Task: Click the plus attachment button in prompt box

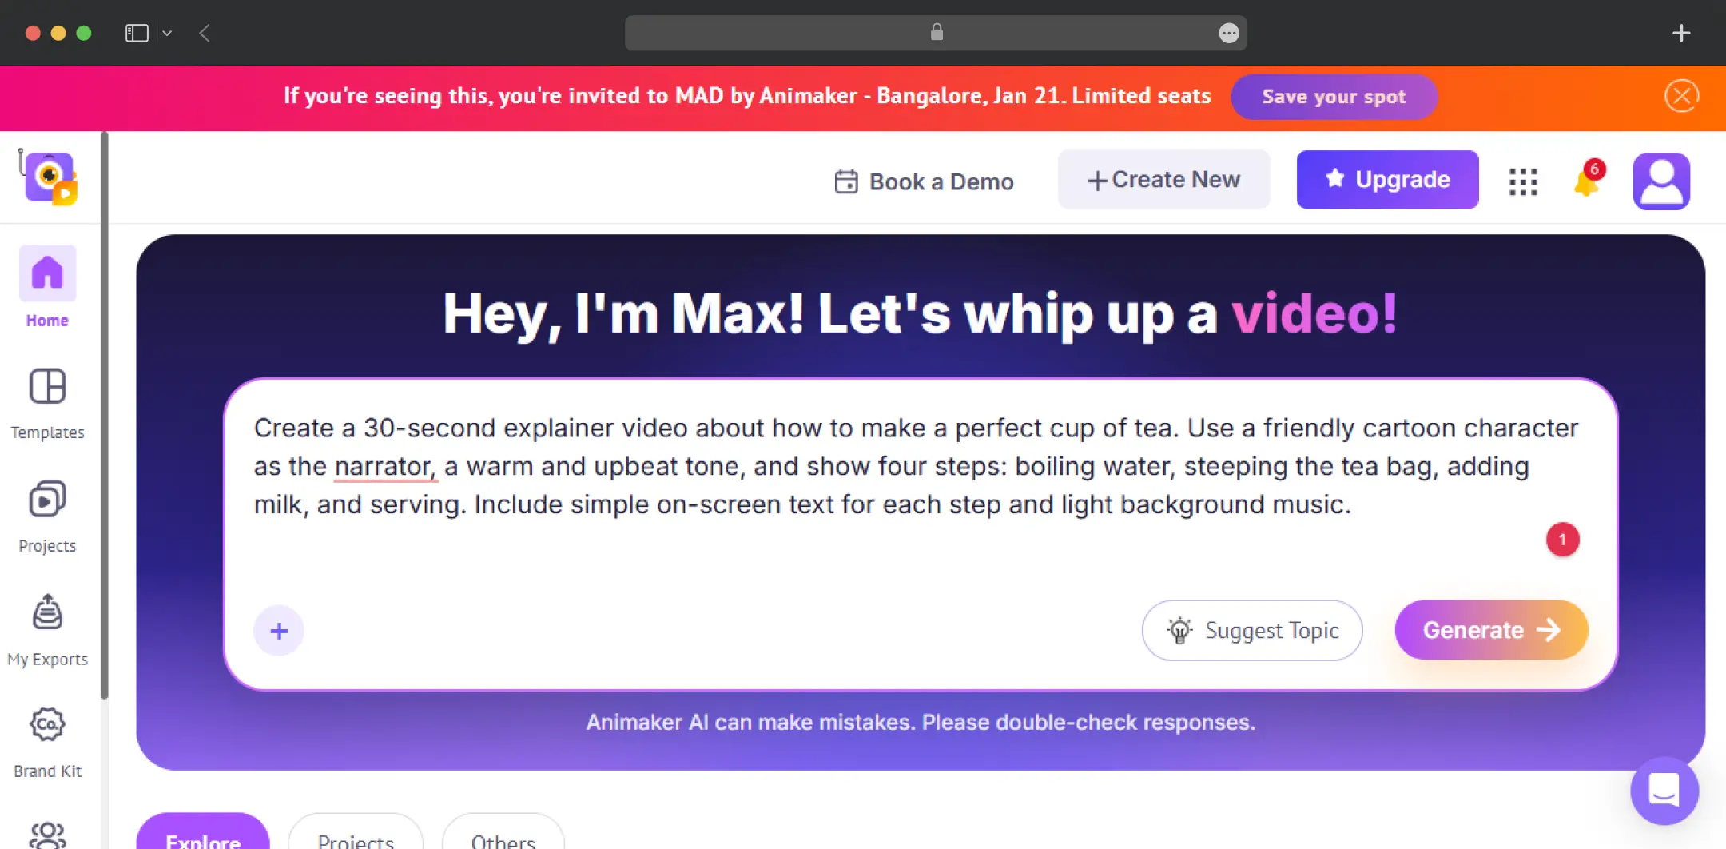Action: click(x=279, y=631)
